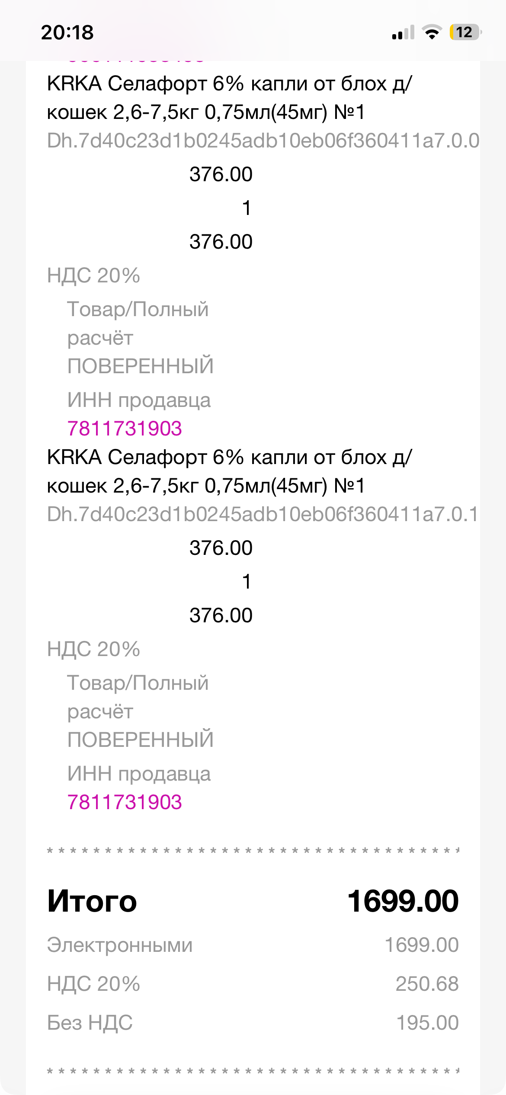The image size is (506, 1095).
Task: Open seller INN link under item code ending 0.0
Action: coord(125,429)
